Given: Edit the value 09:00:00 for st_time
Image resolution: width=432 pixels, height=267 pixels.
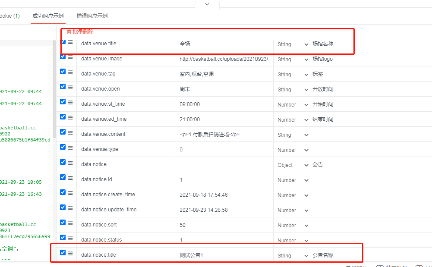Looking at the screenshot, I should pyautogui.click(x=224, y=104).
